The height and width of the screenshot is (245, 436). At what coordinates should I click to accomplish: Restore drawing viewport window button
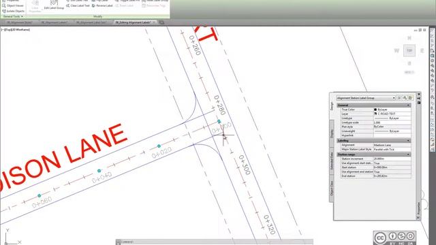click(420, 30)
